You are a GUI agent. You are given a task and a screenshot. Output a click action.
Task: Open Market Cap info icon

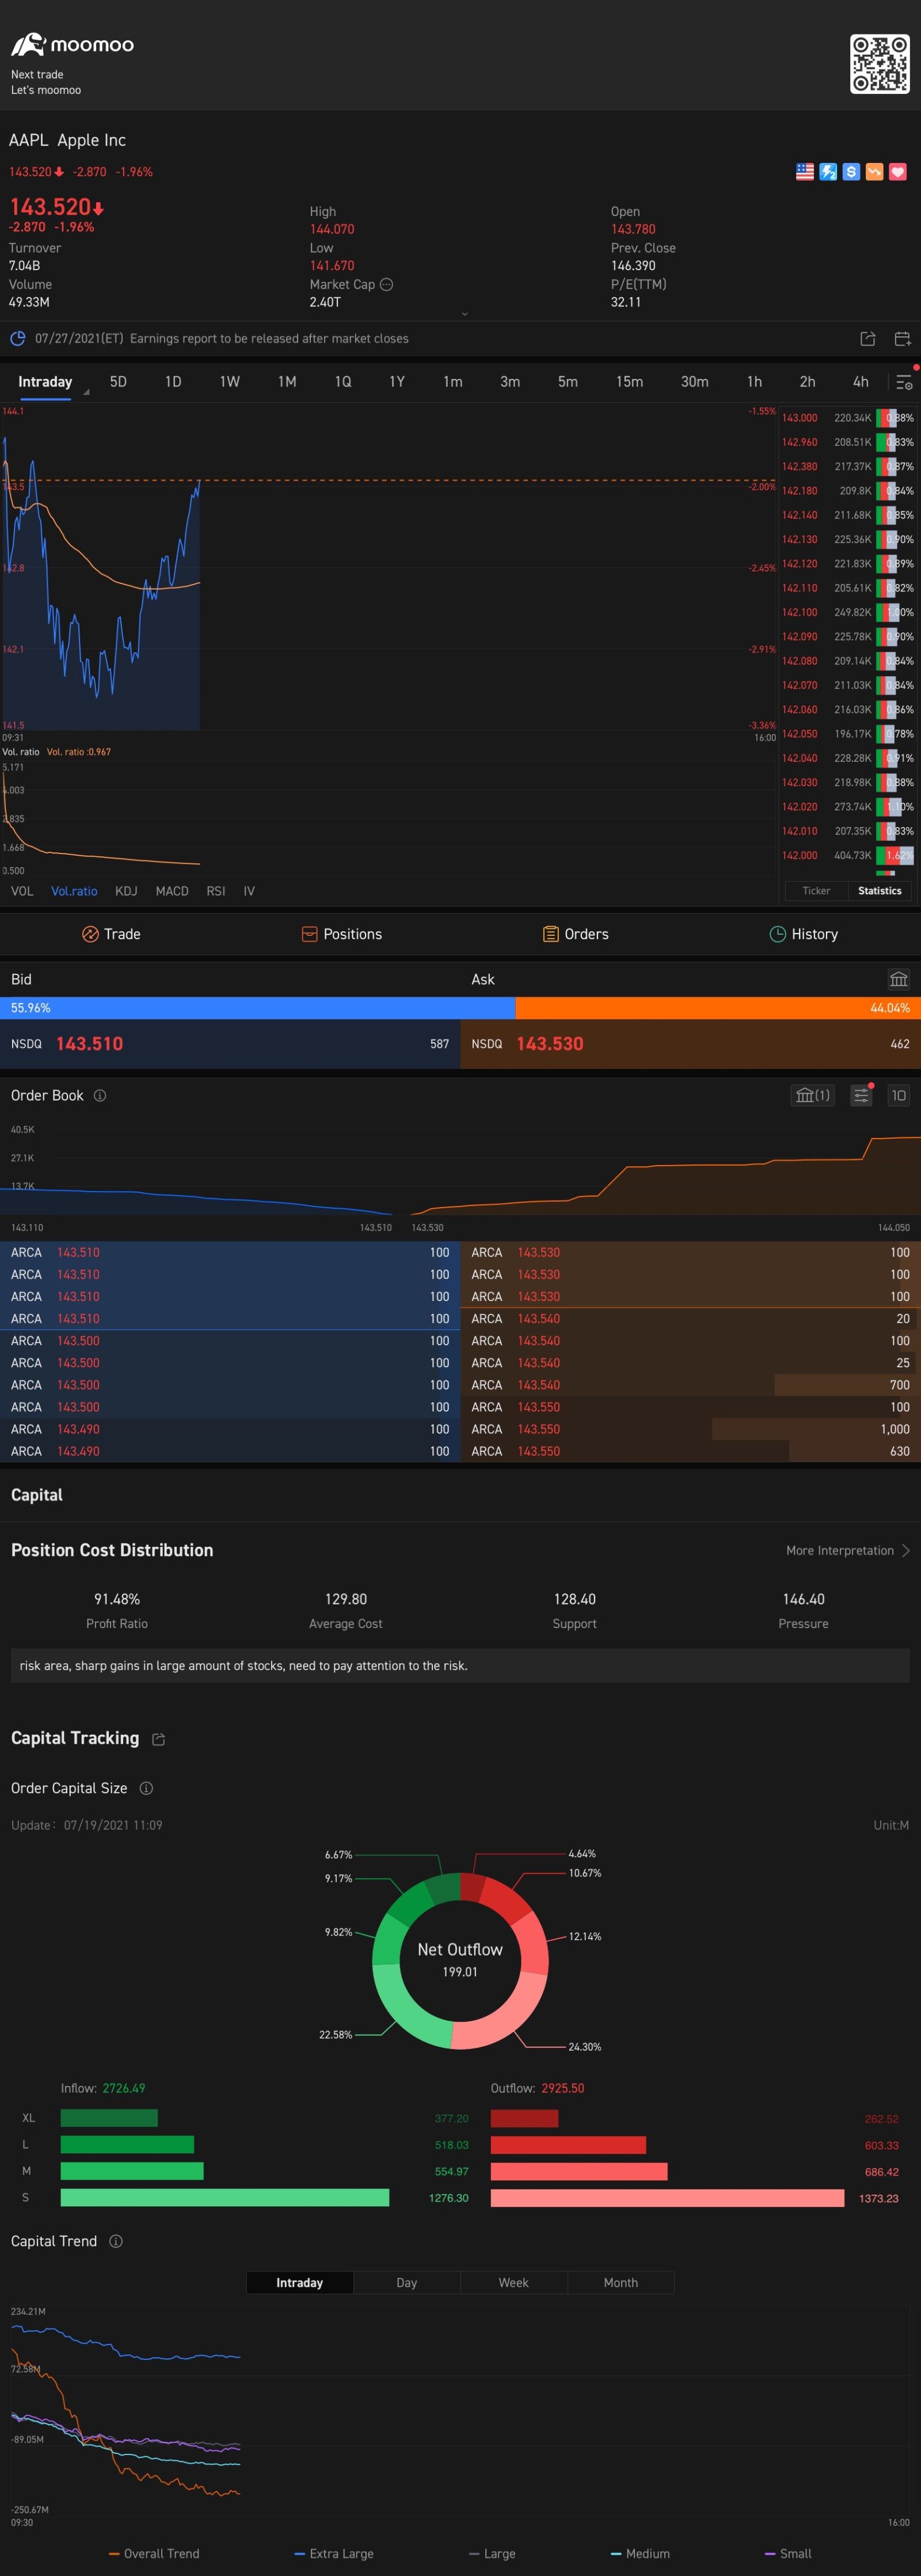pyautogui.click(x=387, y=285)
